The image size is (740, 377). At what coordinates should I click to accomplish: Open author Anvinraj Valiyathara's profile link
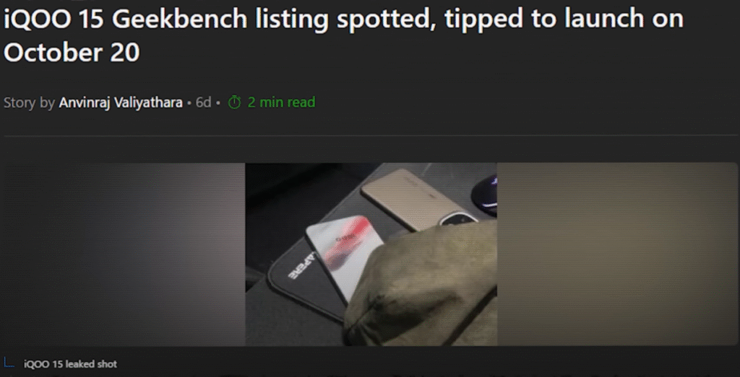click(121, 102)
